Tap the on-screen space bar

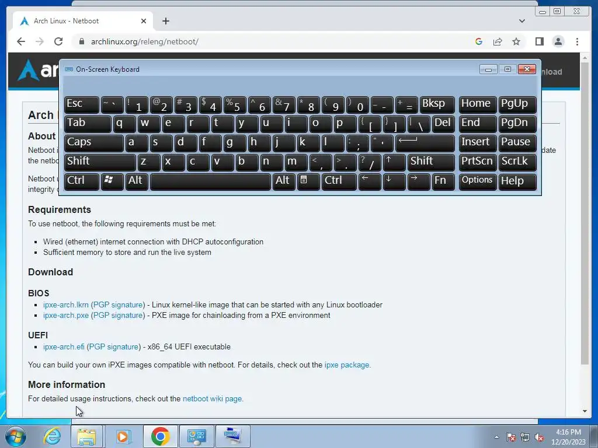pyautogui.click(x=210, y=181)
